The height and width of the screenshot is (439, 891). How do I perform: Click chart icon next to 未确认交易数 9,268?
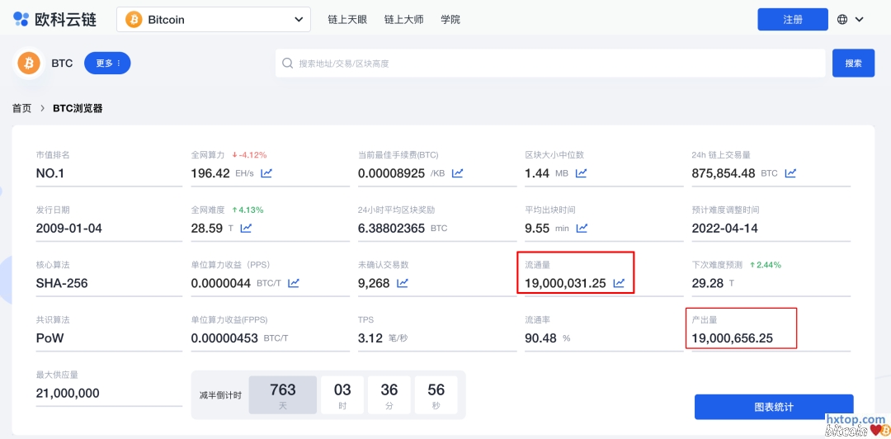[x=403, y=283]
